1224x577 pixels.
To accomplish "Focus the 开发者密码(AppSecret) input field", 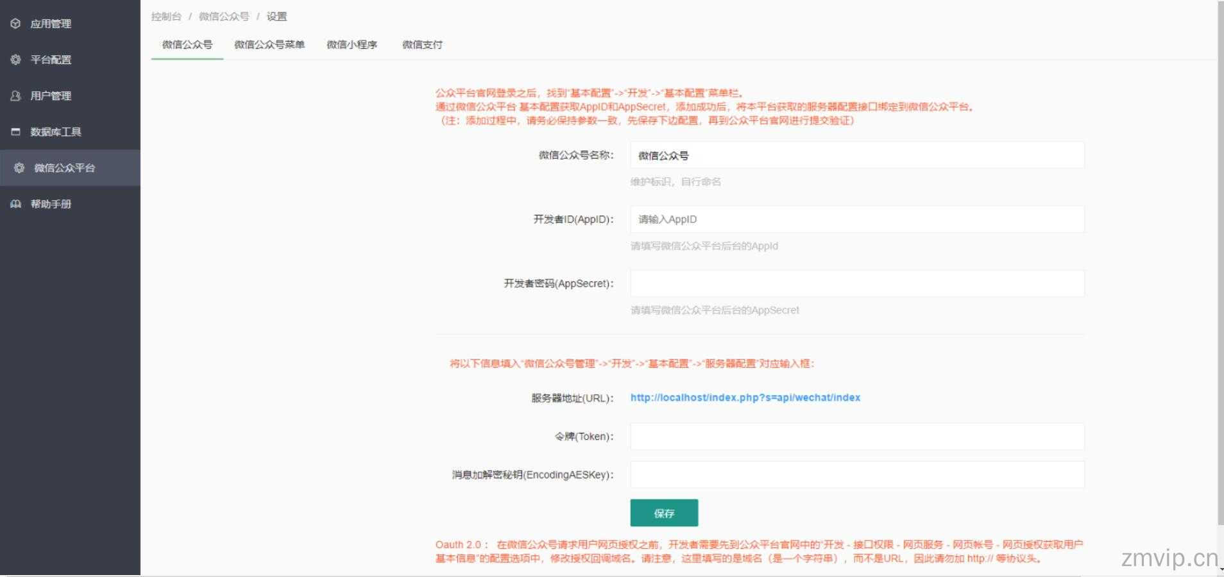I will (857, 283).
